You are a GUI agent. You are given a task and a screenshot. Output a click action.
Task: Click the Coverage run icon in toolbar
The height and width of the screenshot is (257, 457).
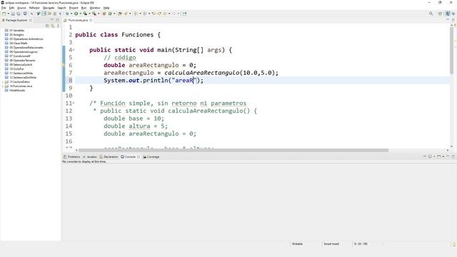(x=85, y=14)
